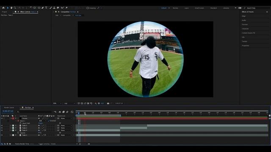Click the timeline layer search field
The height and width of the screenshot is (152, 271).
pyautogui.click(x=34, y=112)
